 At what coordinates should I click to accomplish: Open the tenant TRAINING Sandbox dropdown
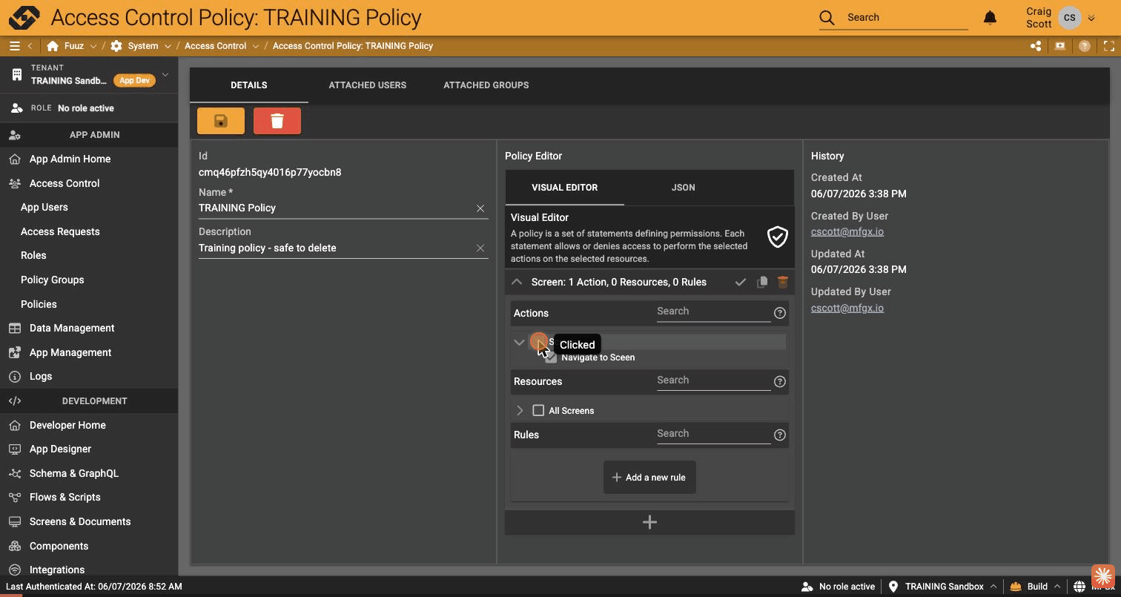click(x=165, y=74)
